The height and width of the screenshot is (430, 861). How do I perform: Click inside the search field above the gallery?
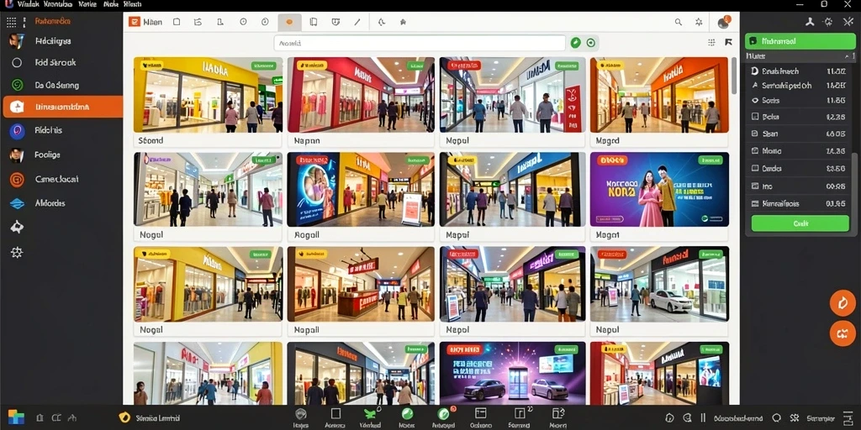[420, 43]
